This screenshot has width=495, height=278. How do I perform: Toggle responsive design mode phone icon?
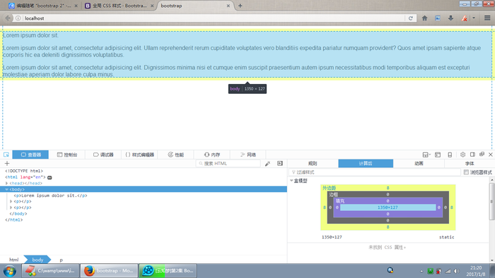[x=450, y=155]
